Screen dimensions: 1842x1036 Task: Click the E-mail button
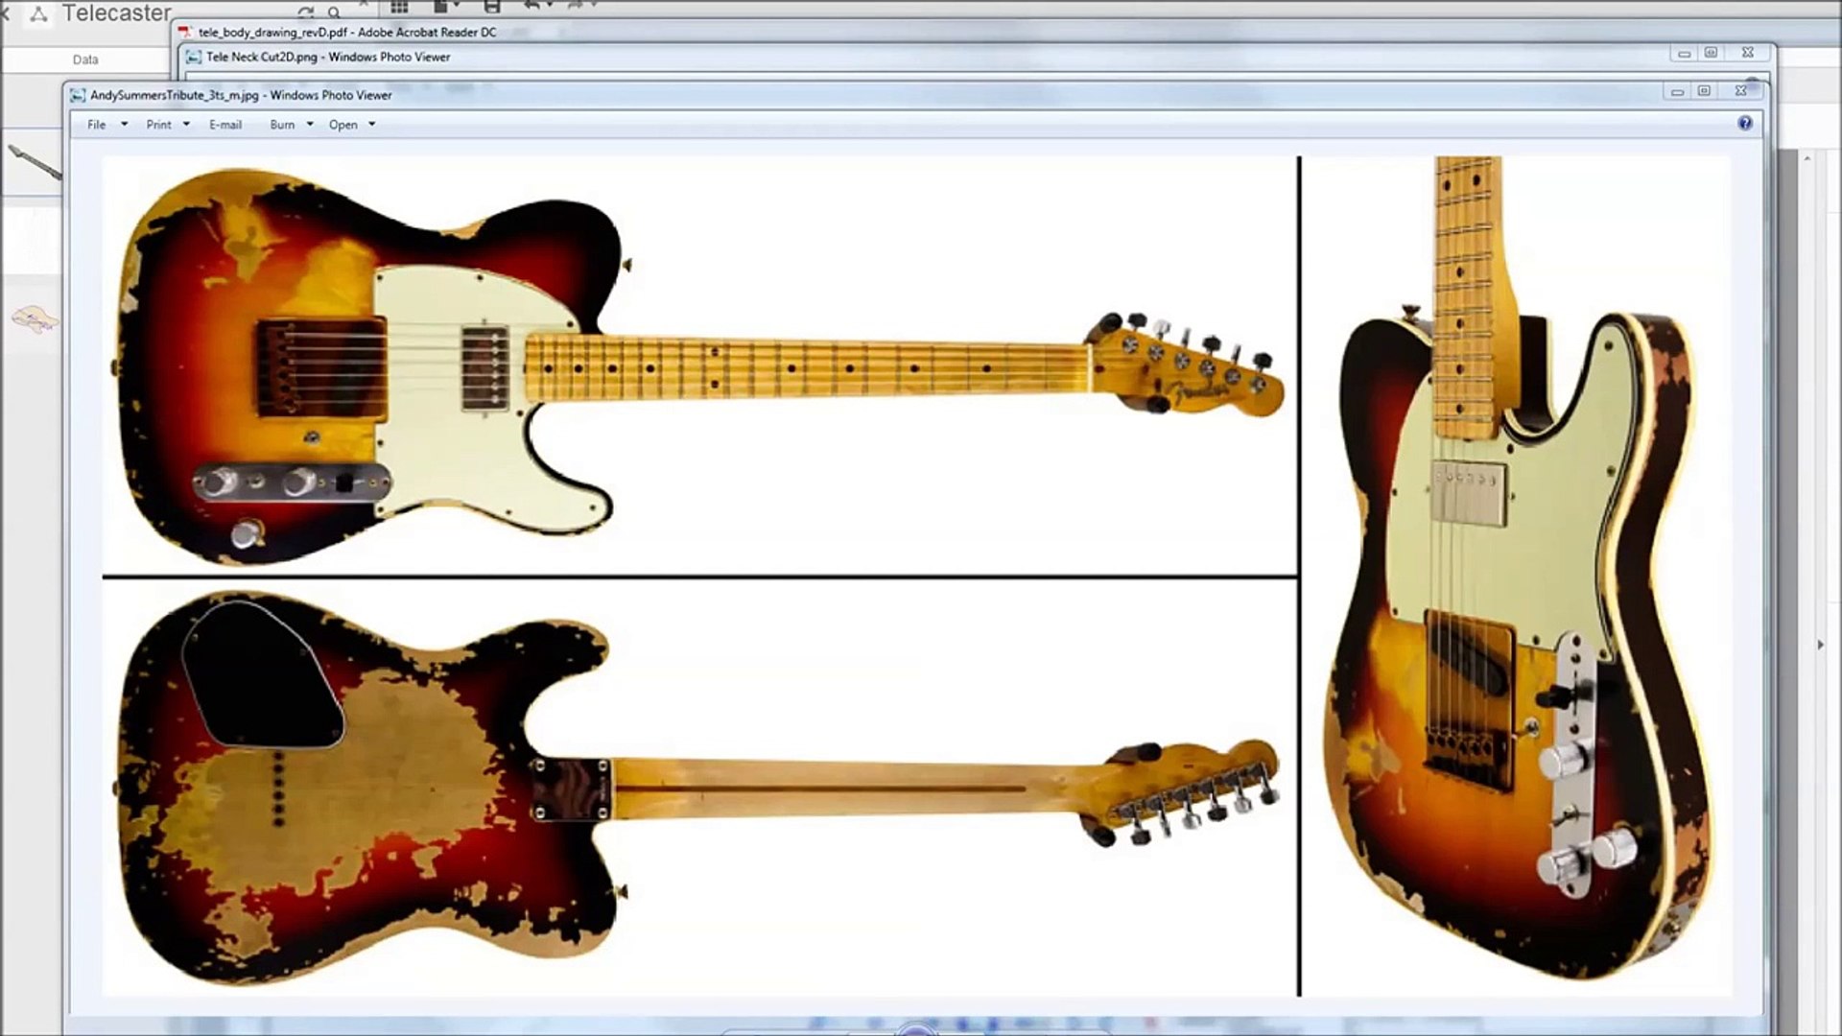(225, 125)
